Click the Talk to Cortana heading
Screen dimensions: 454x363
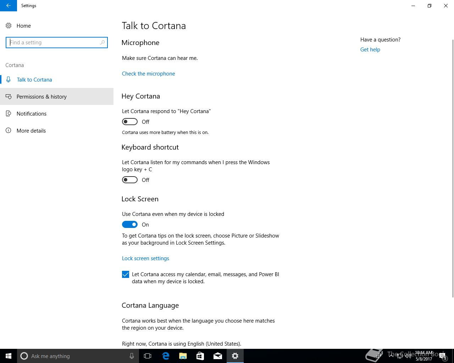154,26
